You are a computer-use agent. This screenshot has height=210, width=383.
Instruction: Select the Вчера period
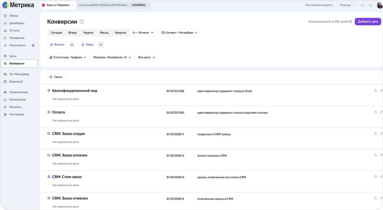72,32
